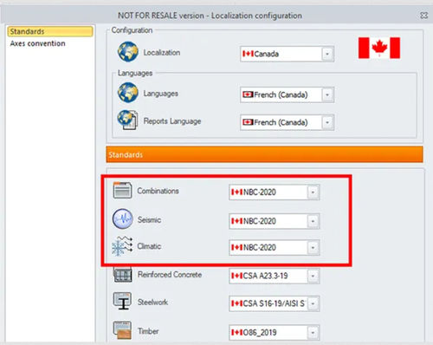Image resolution: width=433 pixels, height=345 pixels.
Task: Click the Localization globe icon
Action: 128,52
